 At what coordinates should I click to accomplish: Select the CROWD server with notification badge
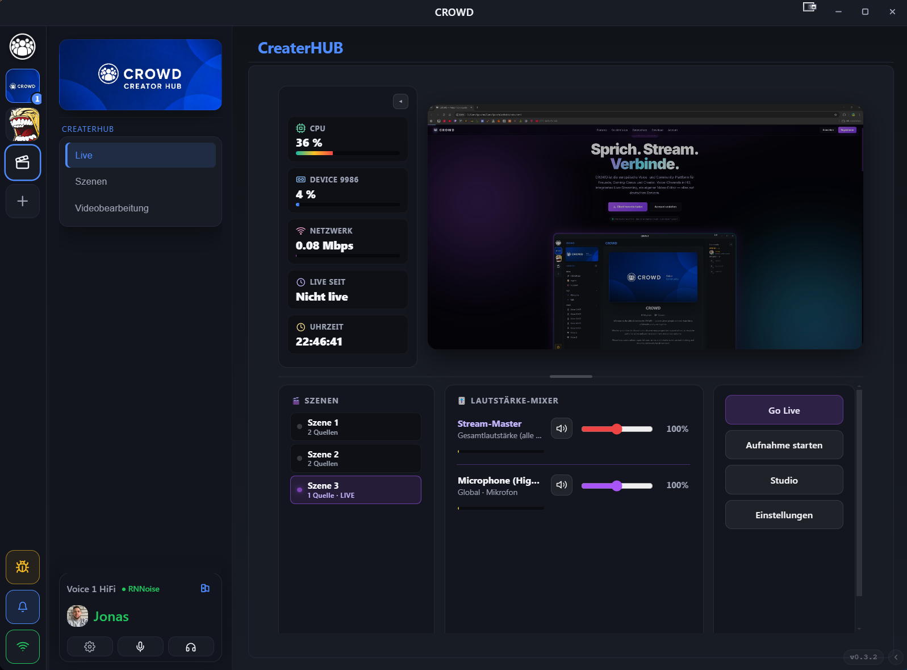[23, 86]
